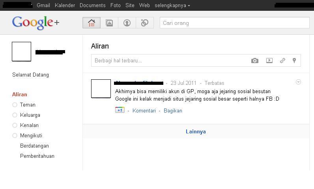Open Gmail from top bar

point(43,6)
